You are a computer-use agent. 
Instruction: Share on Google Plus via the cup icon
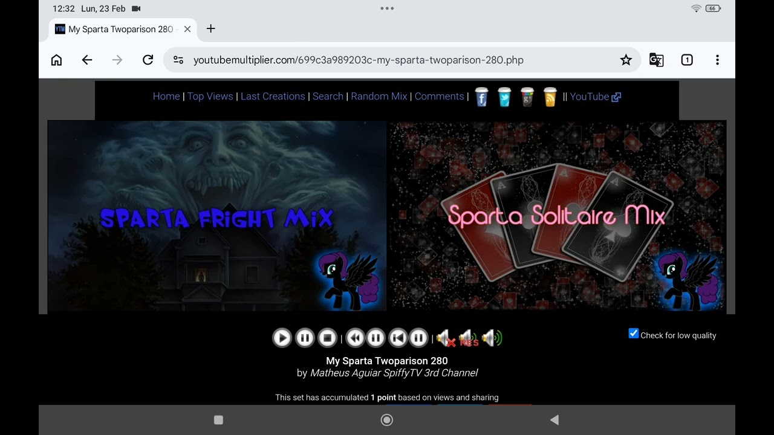(527, 97)
